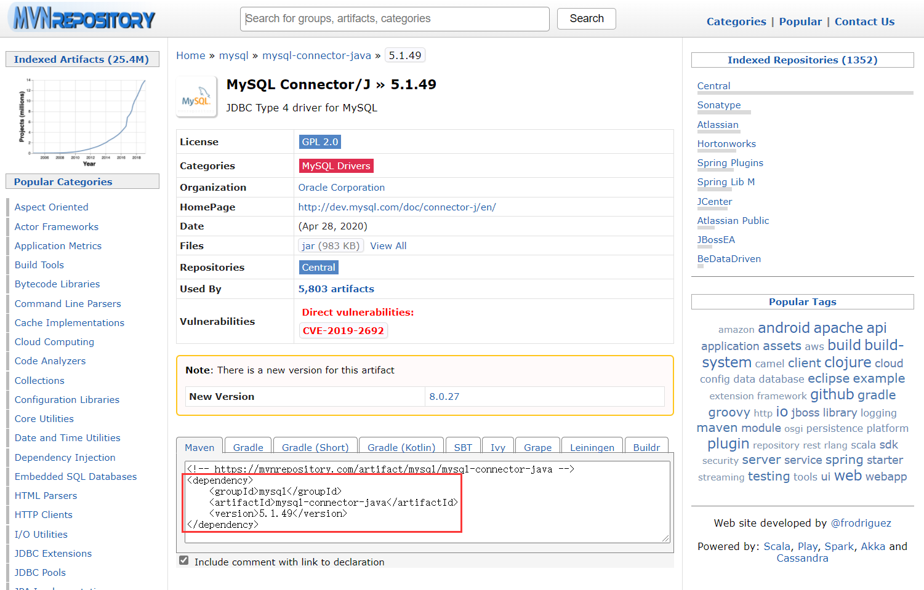Viewport: 924px width, 590px height.
Task: Open Embedded SQL Databases category
Action: tap(76, 476)
